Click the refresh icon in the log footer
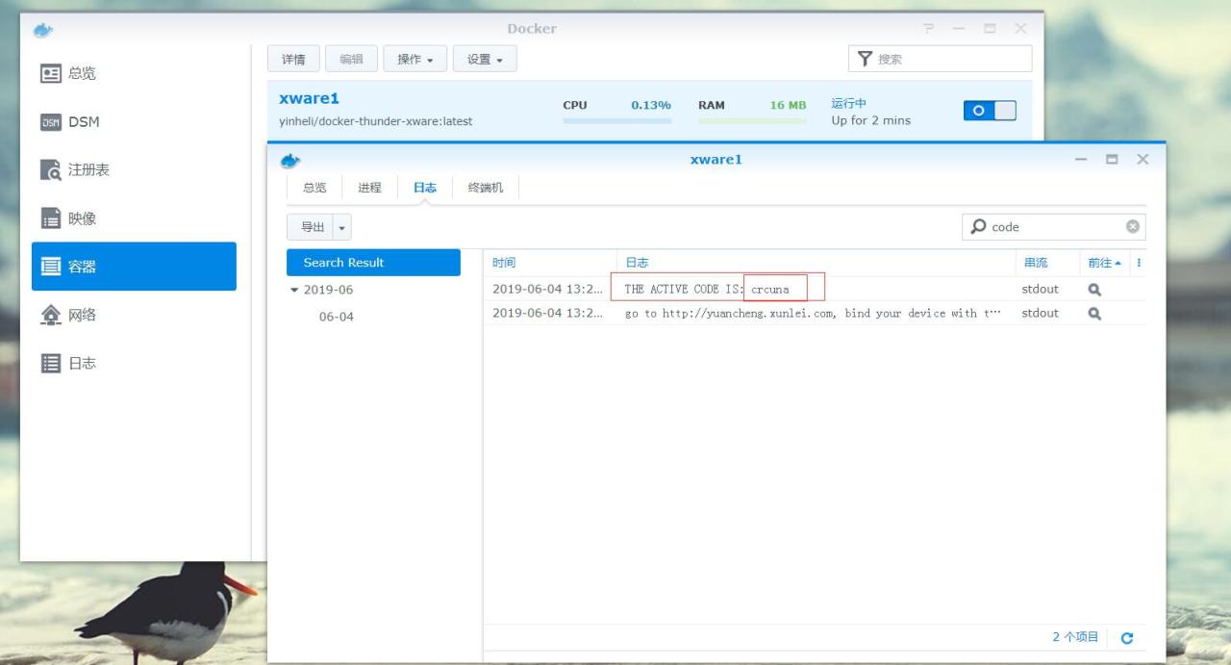1231x665 pixels. click(1127, 638)
